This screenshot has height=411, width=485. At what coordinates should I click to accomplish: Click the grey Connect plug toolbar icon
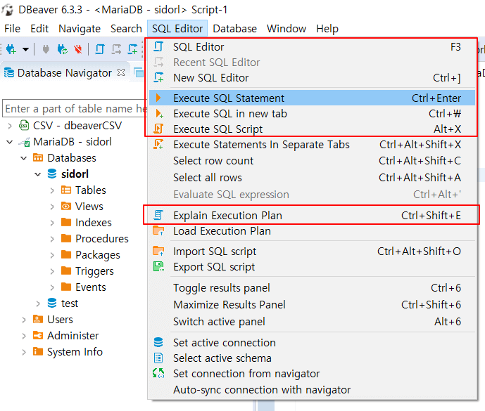[46, 49]
